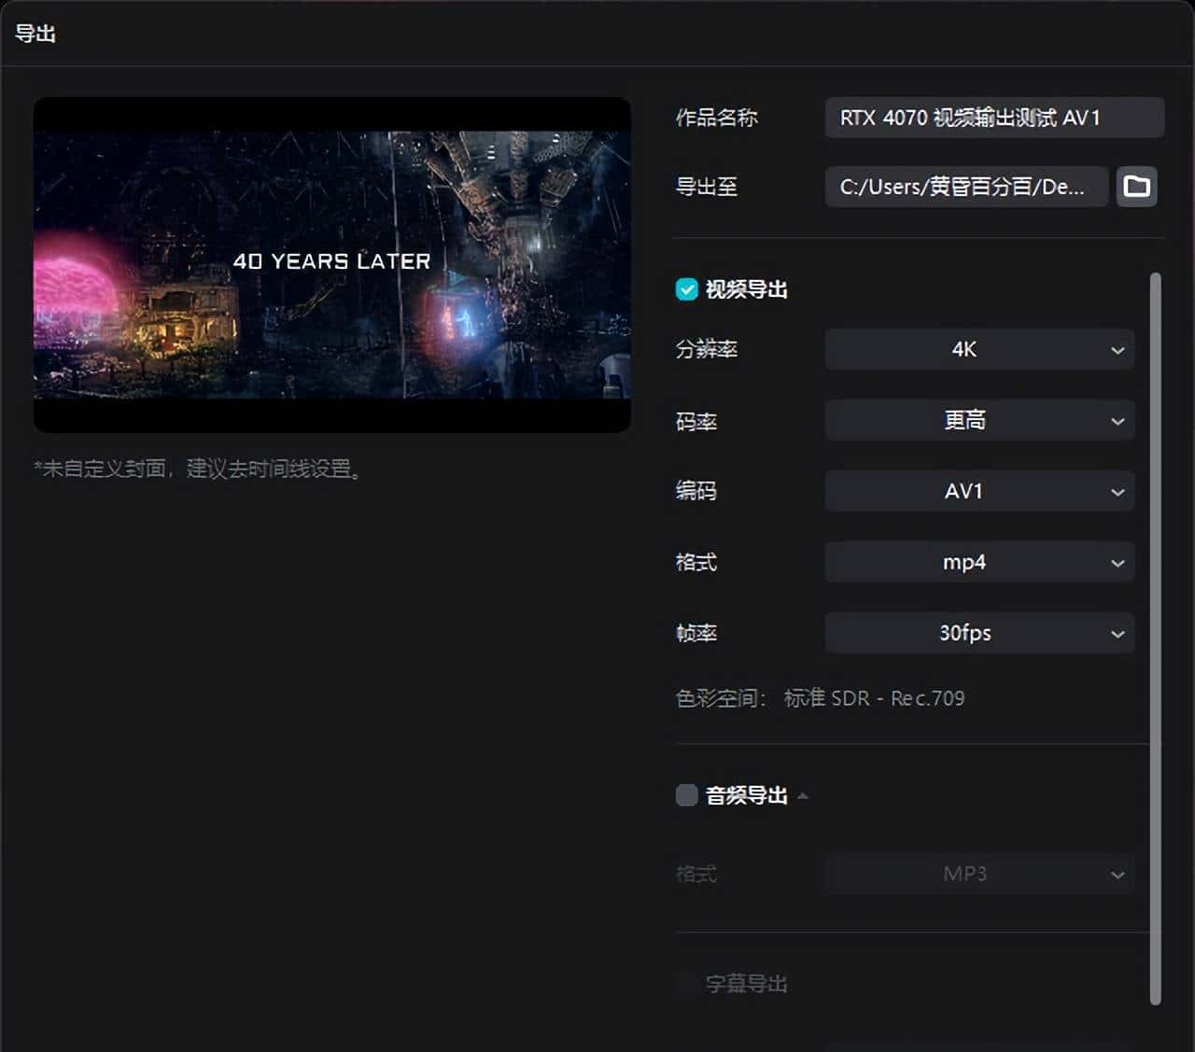Click the cover suggestion tip text
The height and width of the screenshot is (1052, 1195).
click(196, 470)
